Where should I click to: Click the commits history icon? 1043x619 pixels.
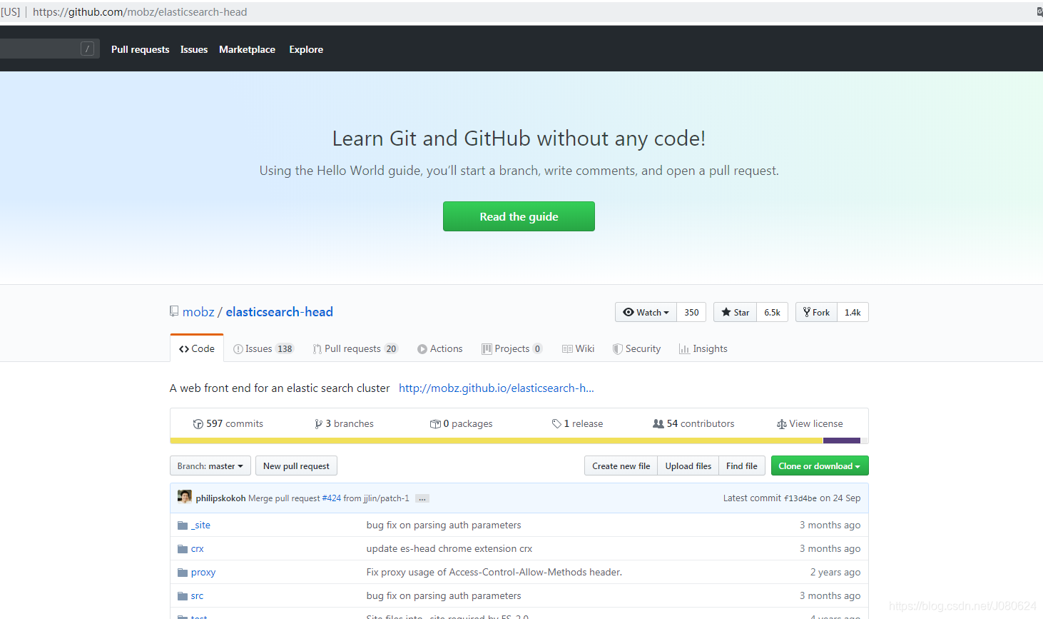[198, 424]
